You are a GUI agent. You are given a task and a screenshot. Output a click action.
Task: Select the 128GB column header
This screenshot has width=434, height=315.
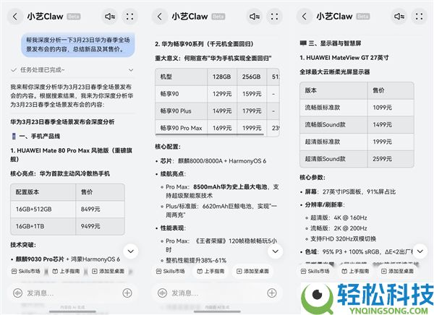[222, 77]
